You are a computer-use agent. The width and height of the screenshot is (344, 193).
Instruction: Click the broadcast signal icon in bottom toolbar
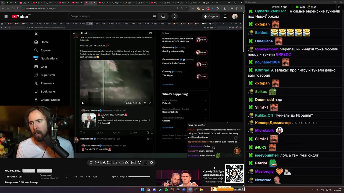[x=97, y=163]
